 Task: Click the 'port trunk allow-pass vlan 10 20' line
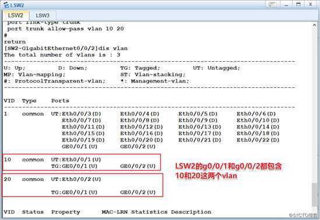click(65, 29)
